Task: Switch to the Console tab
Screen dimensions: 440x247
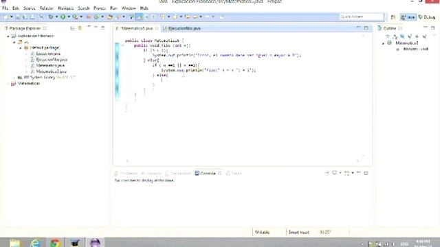Action: point(208,174)
